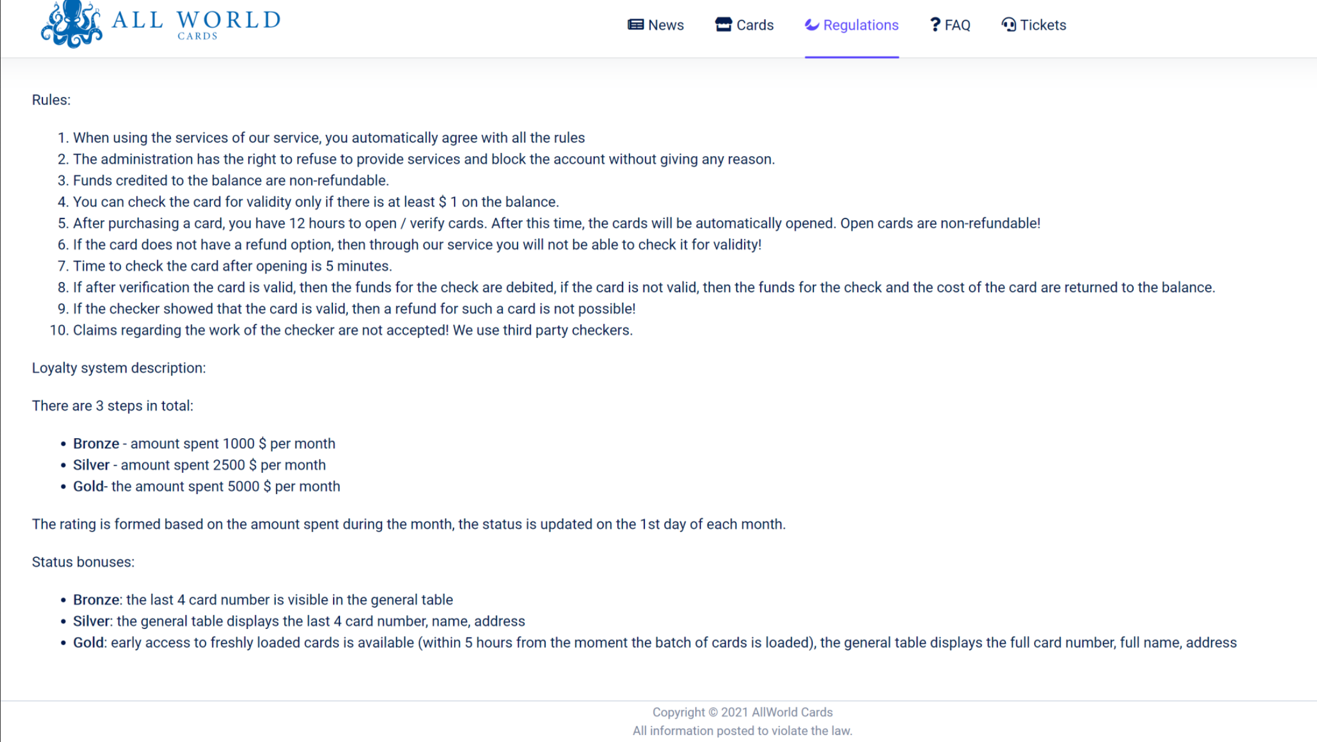The image size is (1317, 742).
Task: Open the News menu item
Action: [666, 25]
